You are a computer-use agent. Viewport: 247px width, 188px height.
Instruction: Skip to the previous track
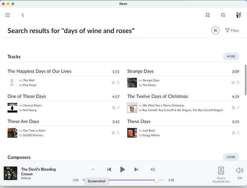(x=109, y=170)
